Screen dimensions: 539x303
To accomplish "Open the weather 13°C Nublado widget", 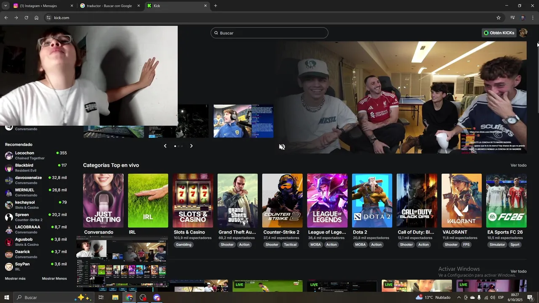I will (433, 298).
